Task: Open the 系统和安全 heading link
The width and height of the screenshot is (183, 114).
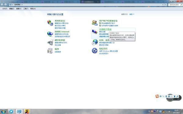Action: coord(60,21)
